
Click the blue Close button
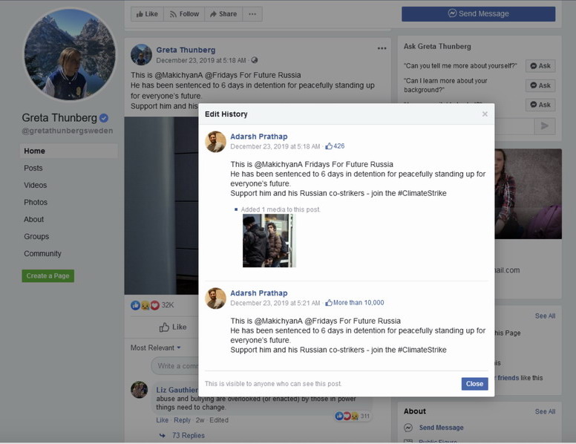coord(474,384)
